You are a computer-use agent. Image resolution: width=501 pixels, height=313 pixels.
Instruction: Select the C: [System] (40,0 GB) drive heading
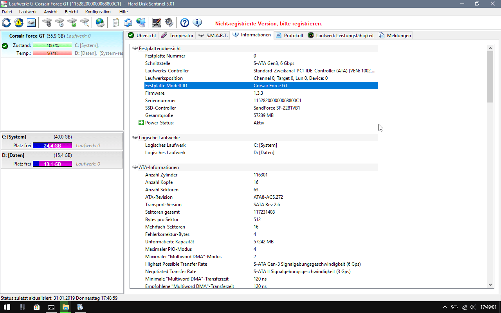click(x=62, y=137)
